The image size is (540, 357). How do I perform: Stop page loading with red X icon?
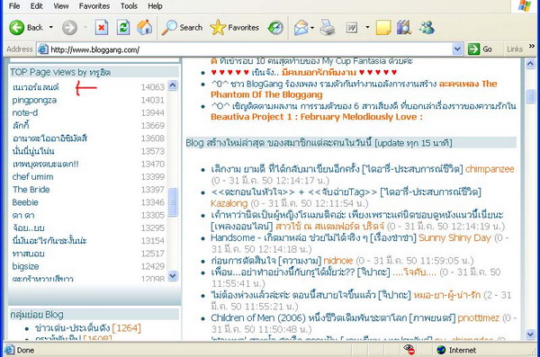(101, 28)
